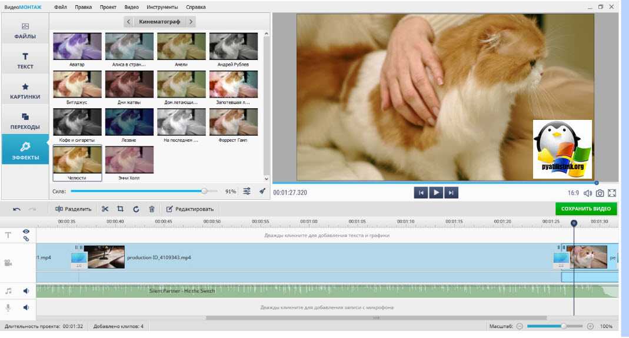Switch to the ПЕРЕХОДЫ tab
This screenshot has width=629, height=338.
(x=25, y=121)
